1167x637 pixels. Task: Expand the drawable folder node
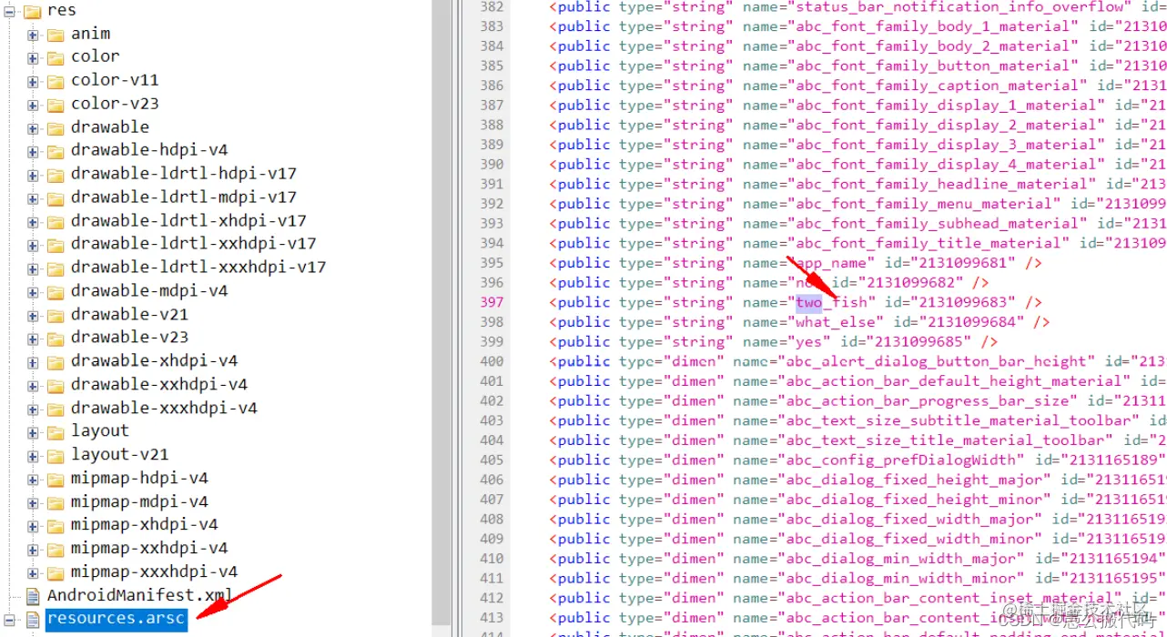click(x=33, y=128)
